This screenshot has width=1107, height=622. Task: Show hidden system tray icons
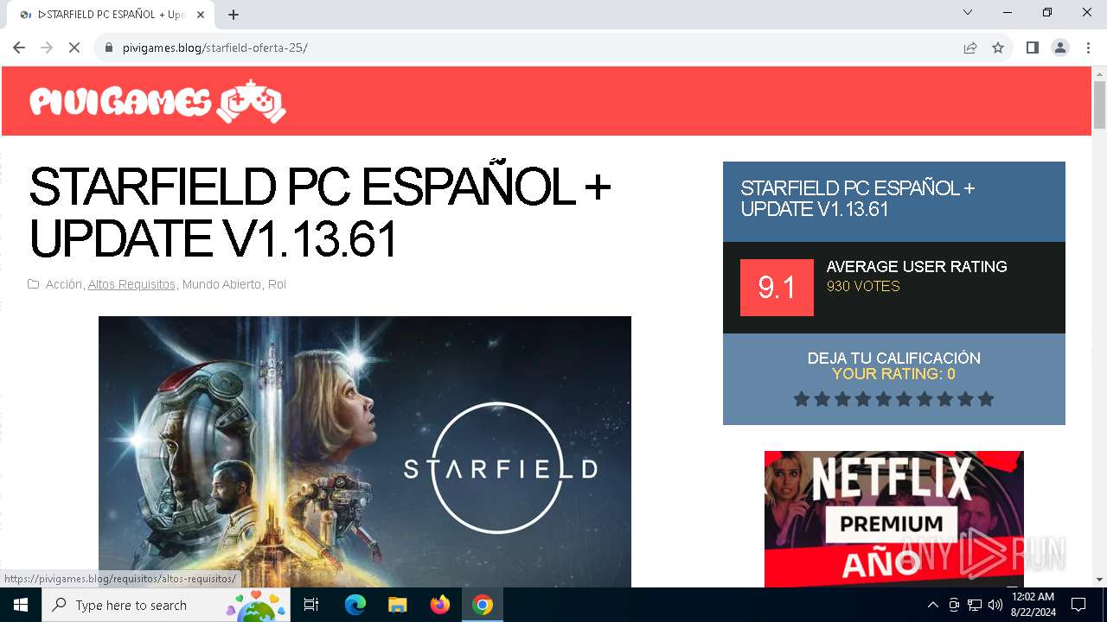tap(932, 605)
